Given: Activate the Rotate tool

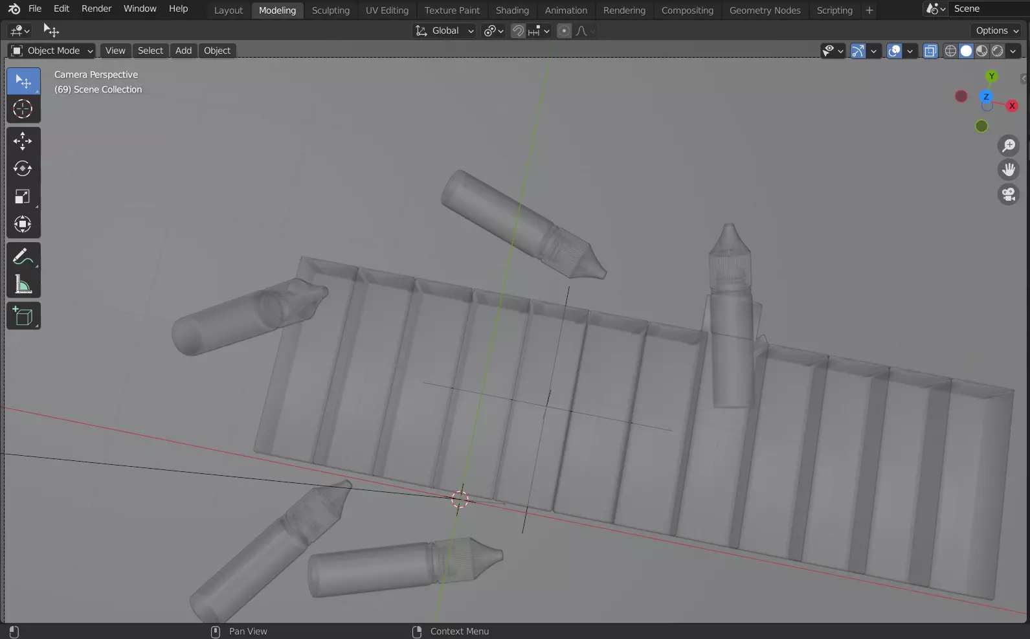Looking at the screenshot, I should [x=23, y=168].
